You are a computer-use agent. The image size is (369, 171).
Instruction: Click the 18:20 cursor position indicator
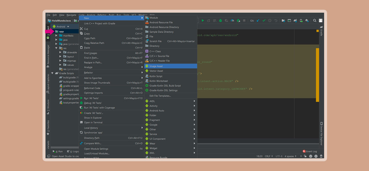click(x=259, y=156)
